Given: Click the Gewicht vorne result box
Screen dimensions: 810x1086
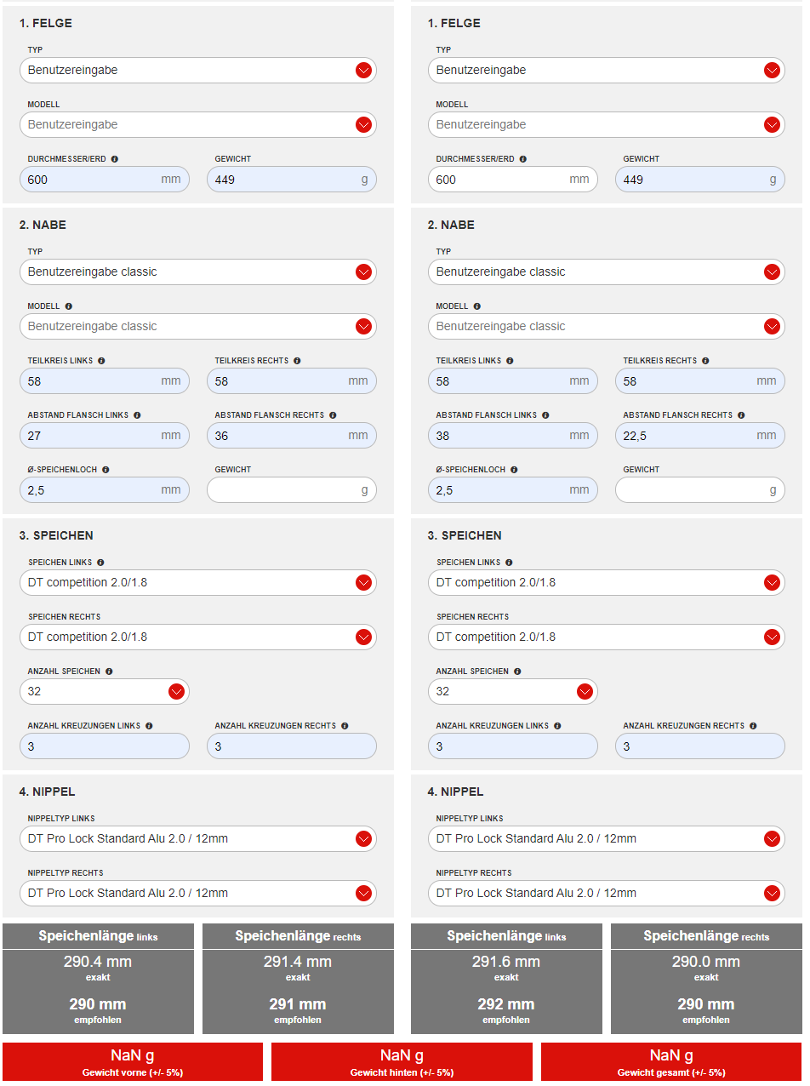Looking at the screenshot, I should coord(132,1061).
